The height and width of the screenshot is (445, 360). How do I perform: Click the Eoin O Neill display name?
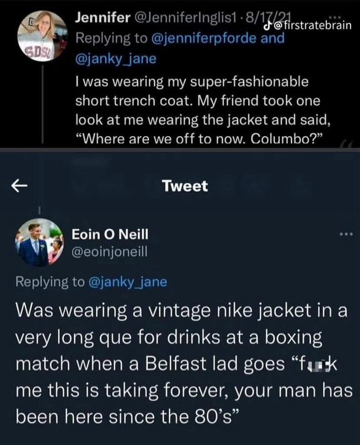110,234
